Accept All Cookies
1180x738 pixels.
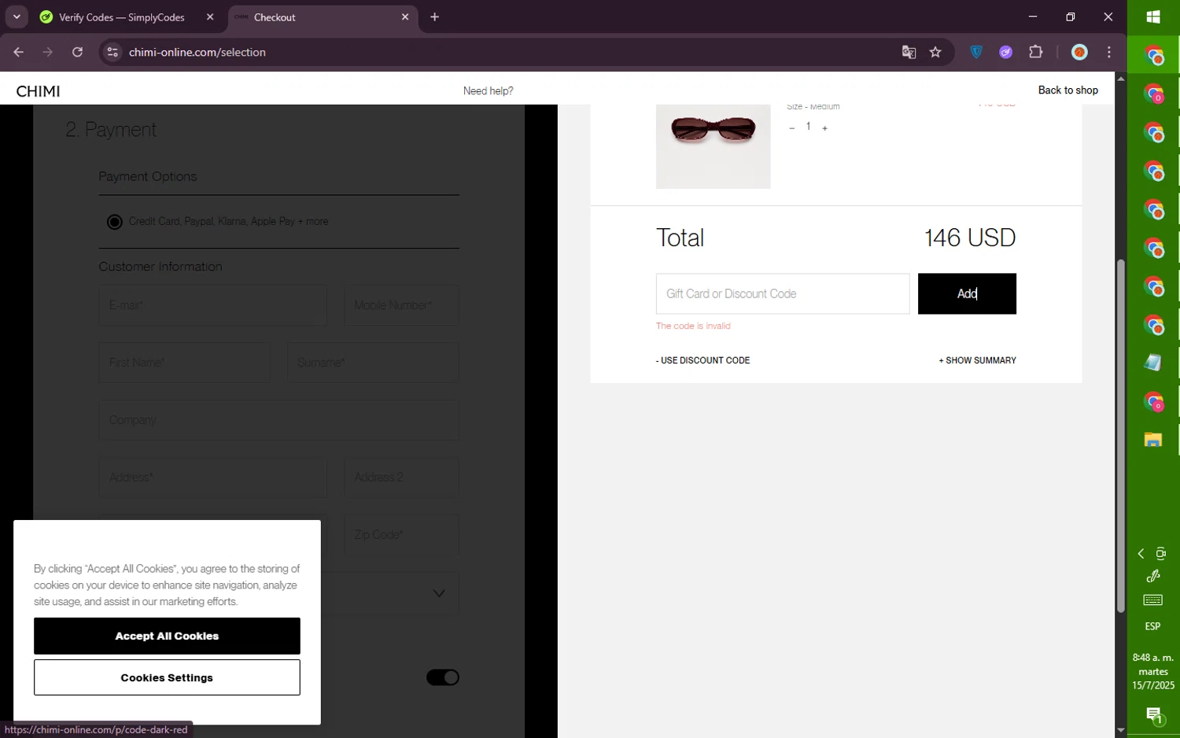click(167, 636)
